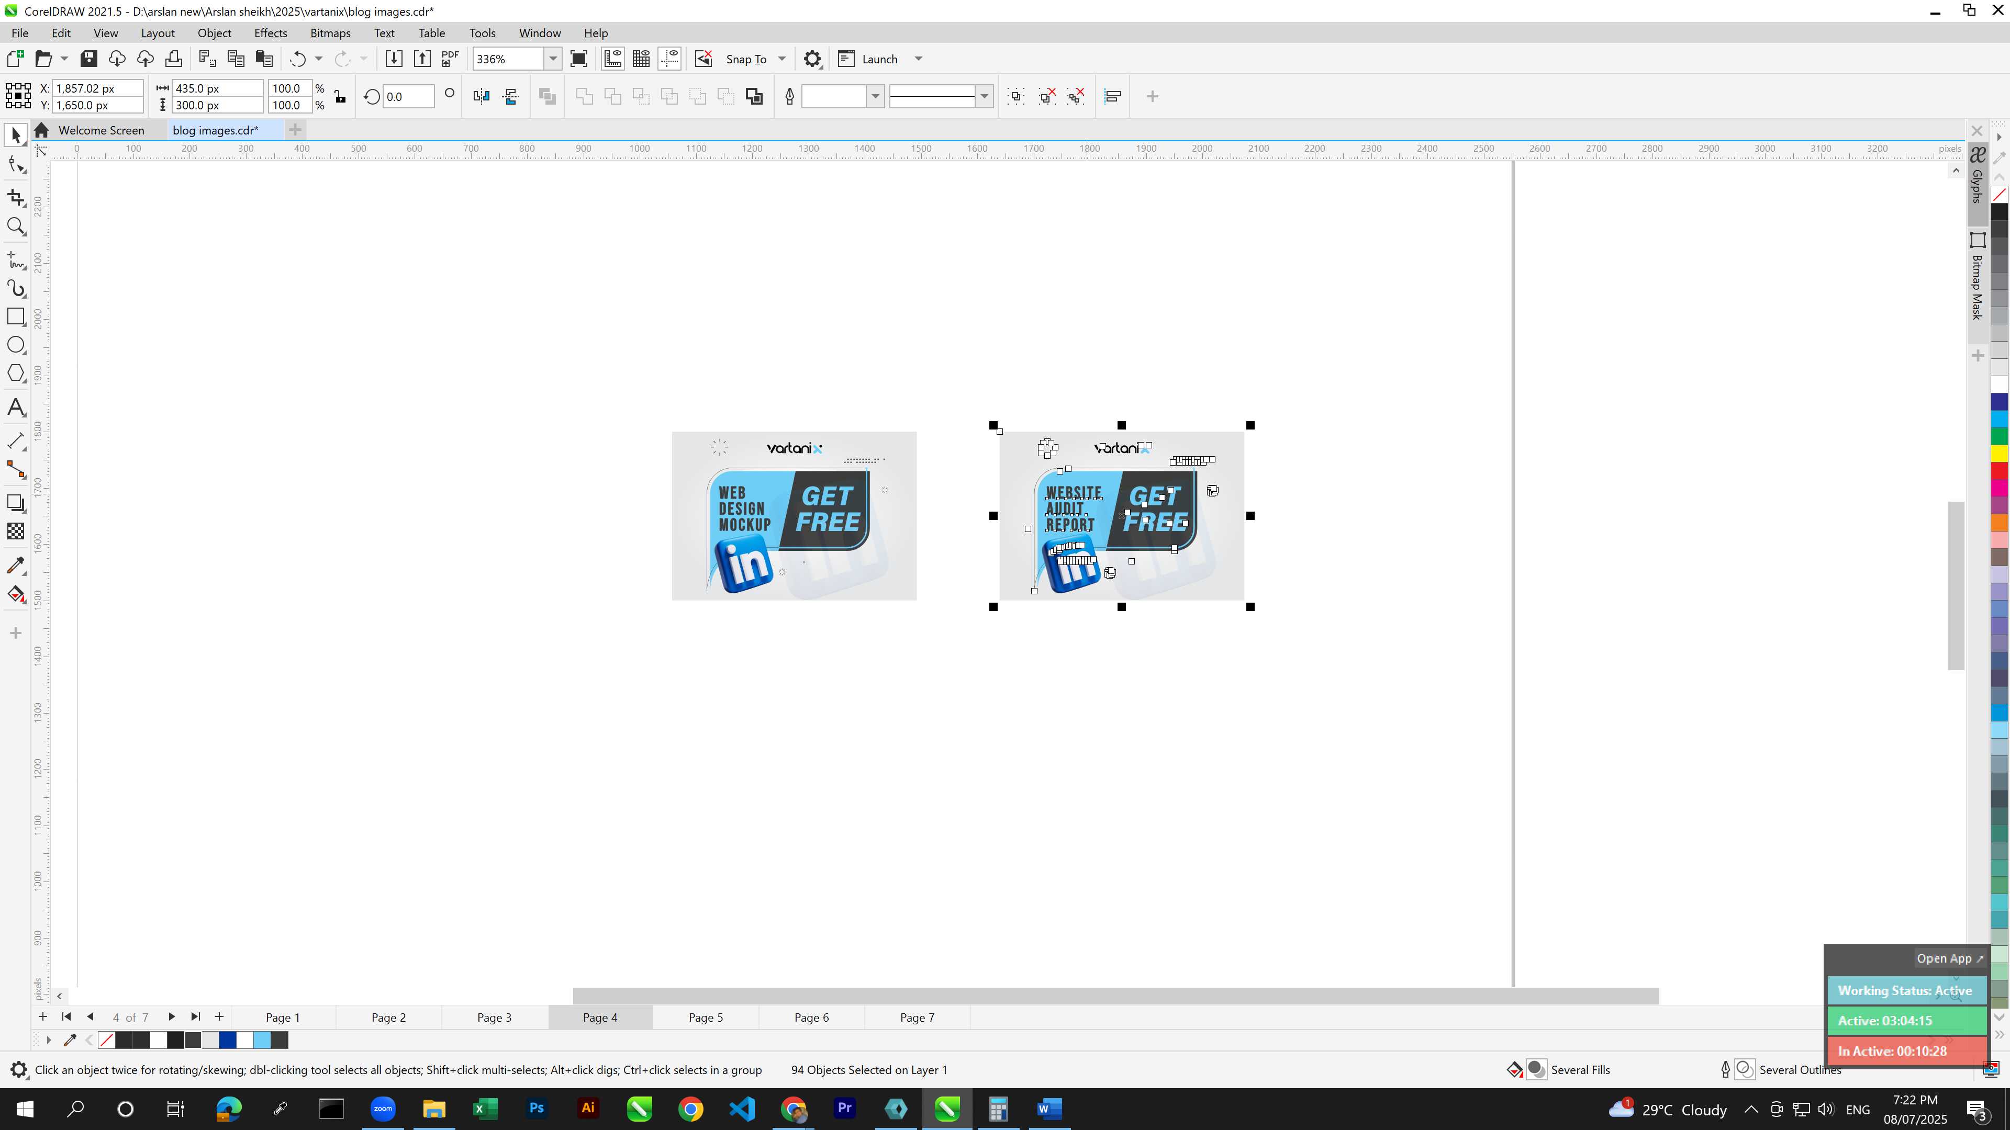Select the Interactive Fill tool
The height and width of the screenshot is (1130, 2010).
pyautogui.click(x=16, y=594)
